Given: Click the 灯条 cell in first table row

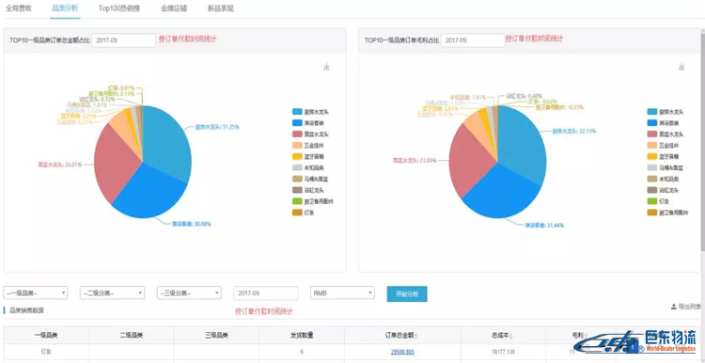Looking at the screenshot, I should [46, 352].
